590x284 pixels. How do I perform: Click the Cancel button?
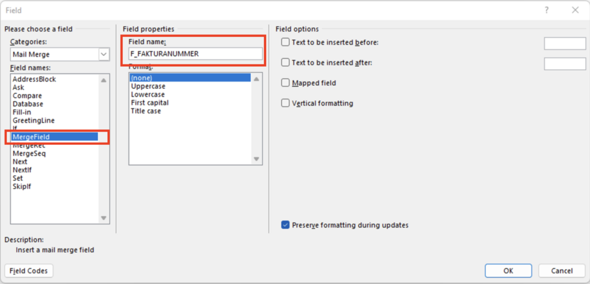click(562, 271)
